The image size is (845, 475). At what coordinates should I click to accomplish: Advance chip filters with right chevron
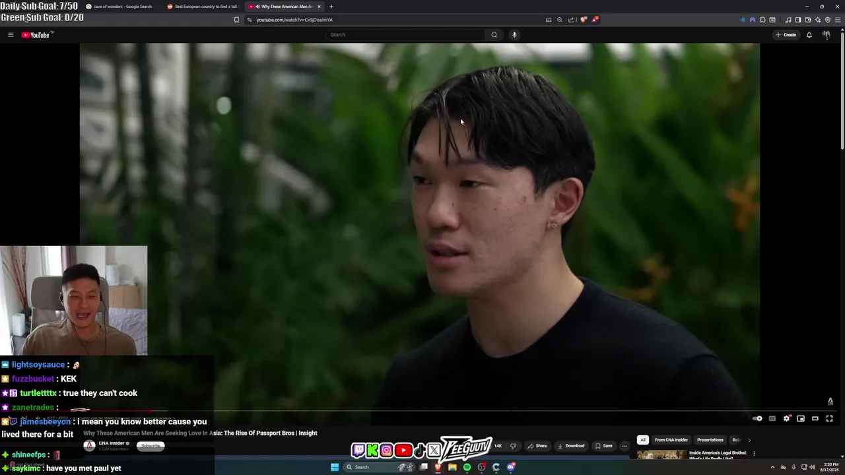click(x=749, y=440)
